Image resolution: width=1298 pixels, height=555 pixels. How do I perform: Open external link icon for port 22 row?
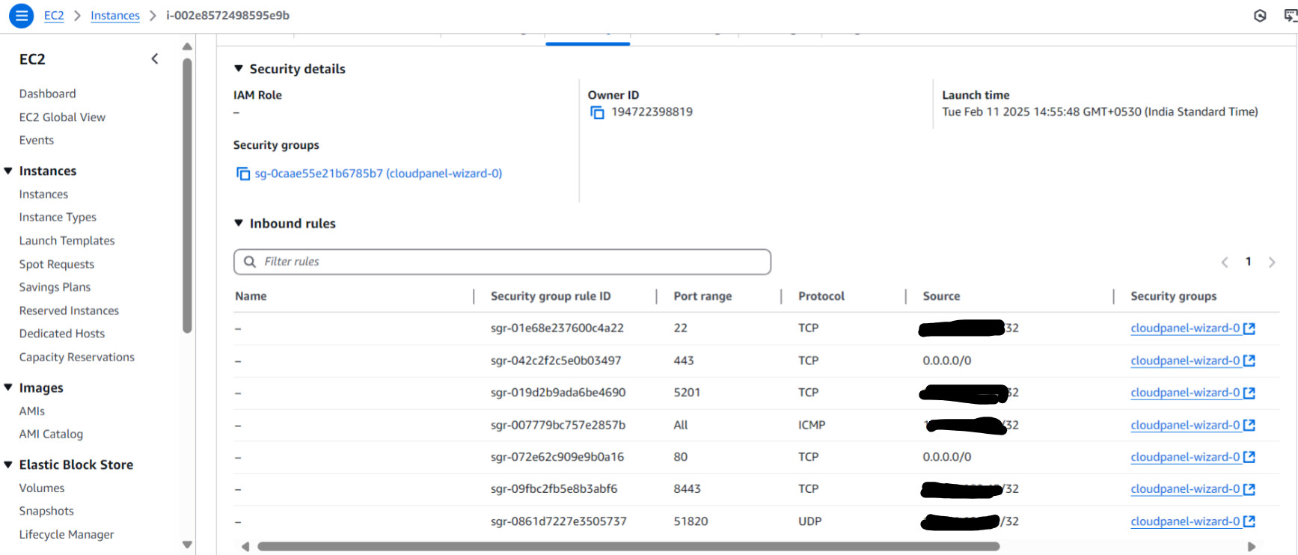click(1249, 328)
